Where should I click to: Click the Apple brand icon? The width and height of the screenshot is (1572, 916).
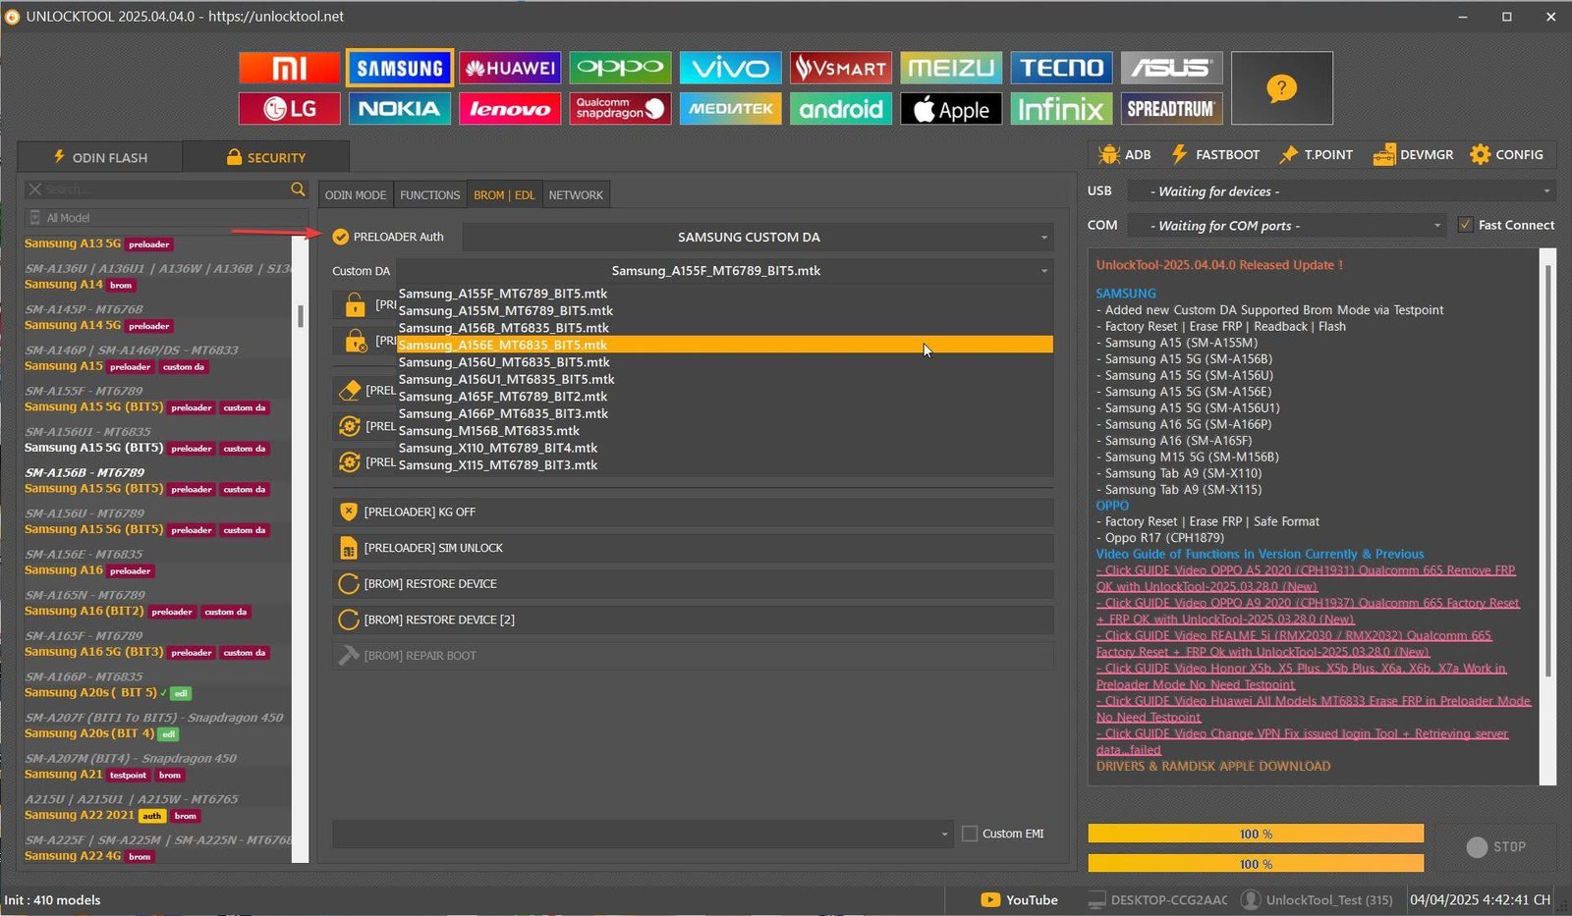point(951,109)
